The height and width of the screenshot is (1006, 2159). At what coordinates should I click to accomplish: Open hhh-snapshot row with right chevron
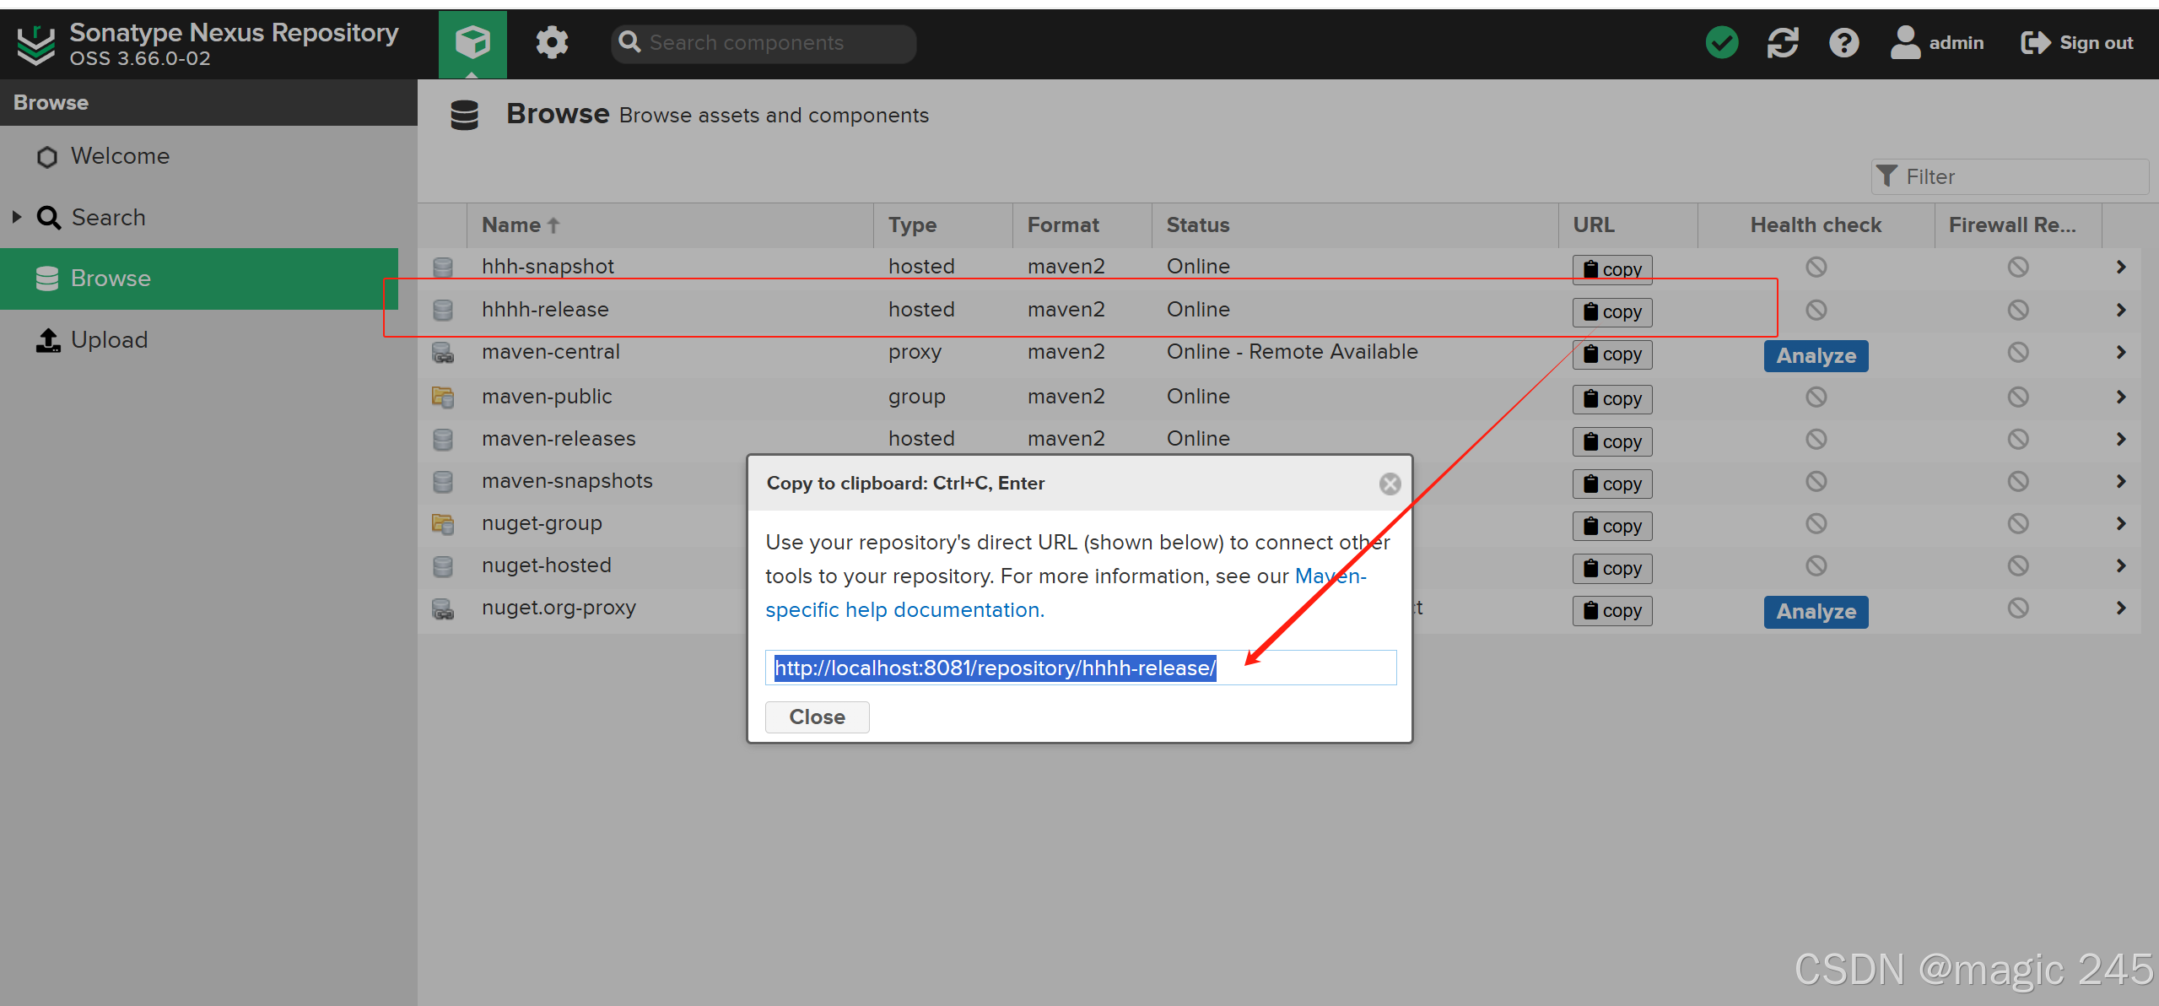(x=2121, y=268)
